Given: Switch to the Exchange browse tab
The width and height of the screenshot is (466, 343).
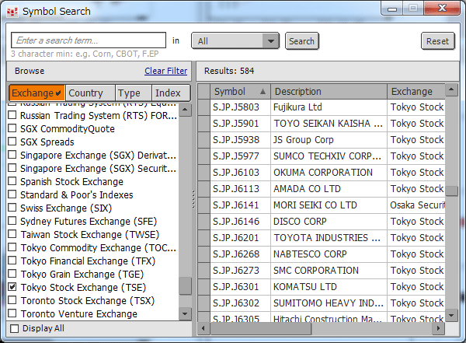Looking at the screenshot, I should [37, 93].
